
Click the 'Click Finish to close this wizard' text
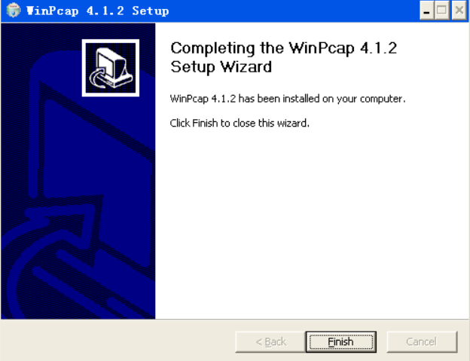(240, 124)
